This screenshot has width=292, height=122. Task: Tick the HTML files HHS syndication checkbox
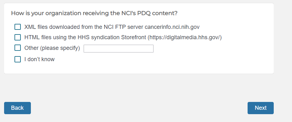(x=18, y=37)
